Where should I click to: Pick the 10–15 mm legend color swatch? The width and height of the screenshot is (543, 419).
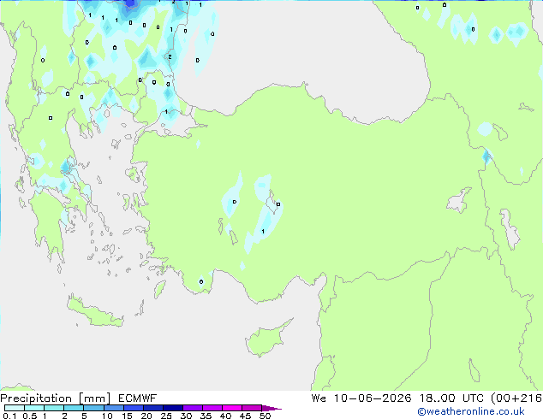pos(113,408)
